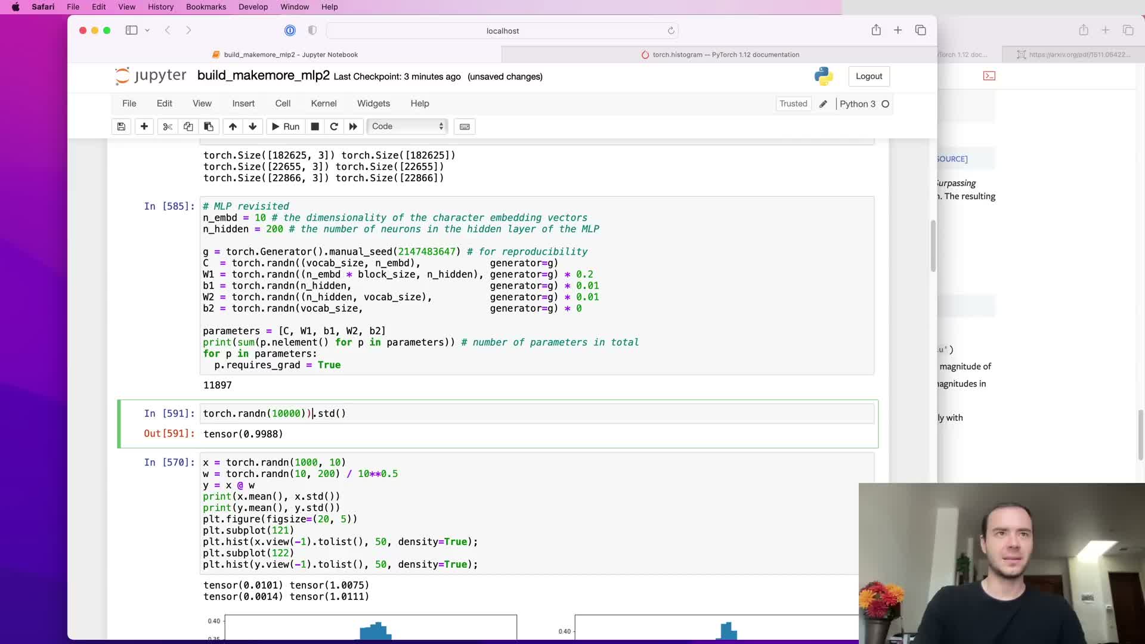Viewport: 1145px width, 644px height.
Task: Save notebook with the floppy disk icon
Action: (121, 126)
